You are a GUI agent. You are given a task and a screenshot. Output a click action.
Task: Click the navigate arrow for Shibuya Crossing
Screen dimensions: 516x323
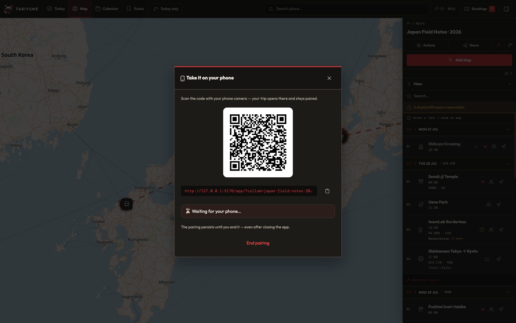503,147
